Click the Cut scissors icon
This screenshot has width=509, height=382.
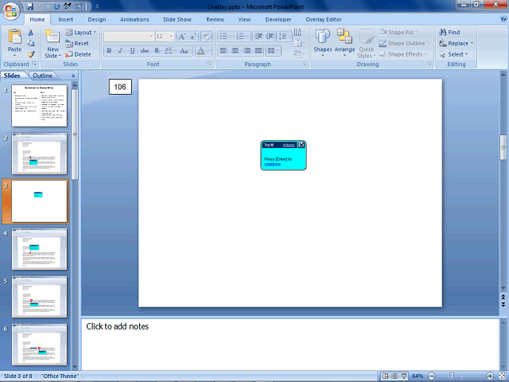click(30, 32)
